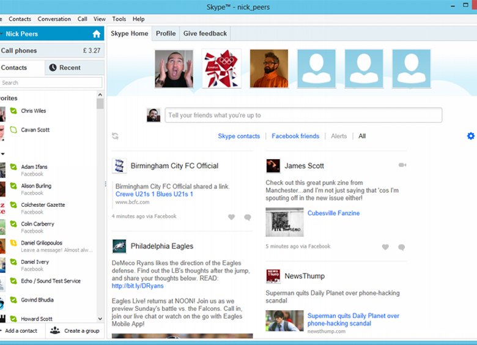Open the feed settings gear icon

point(470,136)
